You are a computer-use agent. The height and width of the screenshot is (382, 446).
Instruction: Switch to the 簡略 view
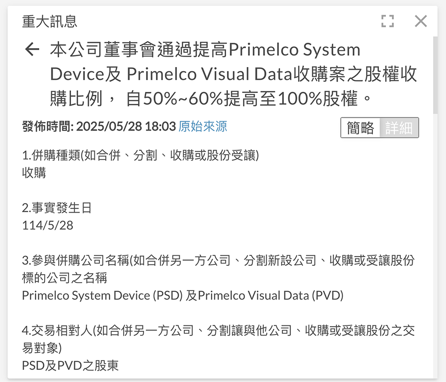361,128
